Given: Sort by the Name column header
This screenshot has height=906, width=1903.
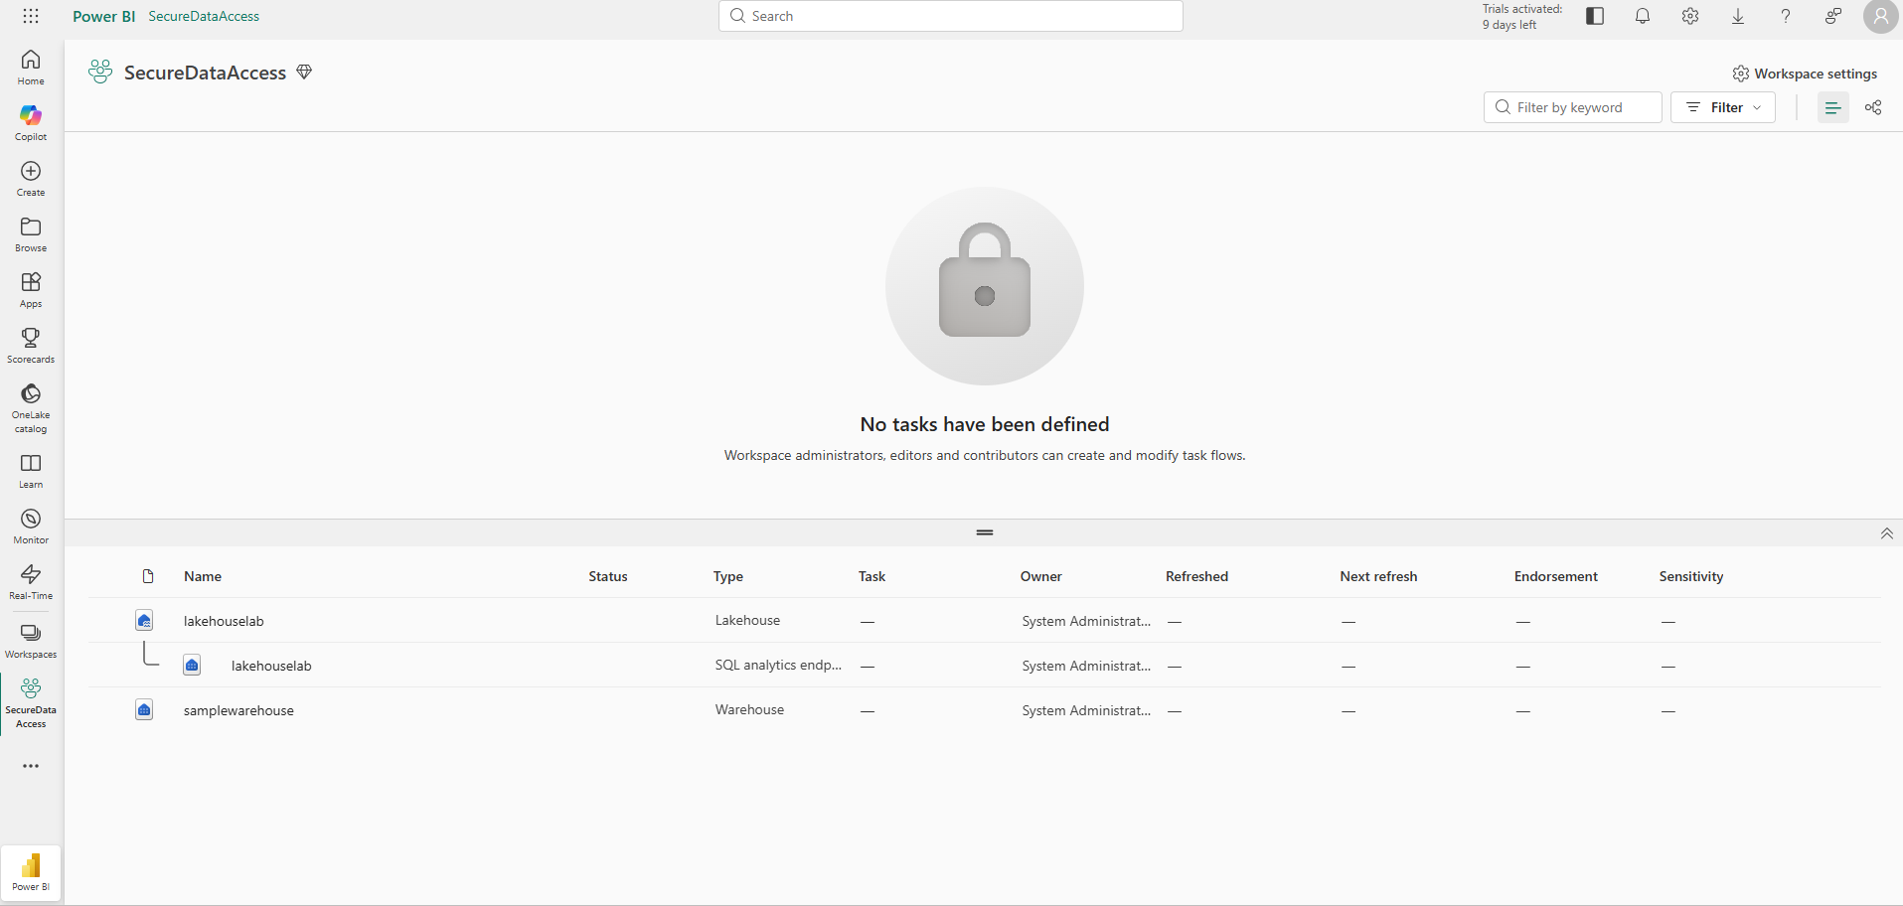Looking at the screenshot, I should click(203, 576).
